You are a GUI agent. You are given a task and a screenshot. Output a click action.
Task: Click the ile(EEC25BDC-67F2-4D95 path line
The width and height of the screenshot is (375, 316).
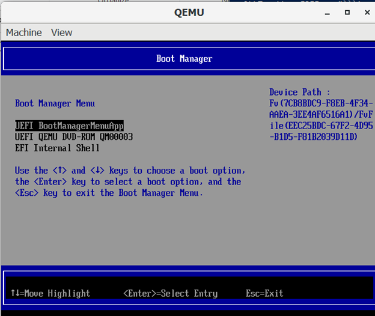[321, 126]
